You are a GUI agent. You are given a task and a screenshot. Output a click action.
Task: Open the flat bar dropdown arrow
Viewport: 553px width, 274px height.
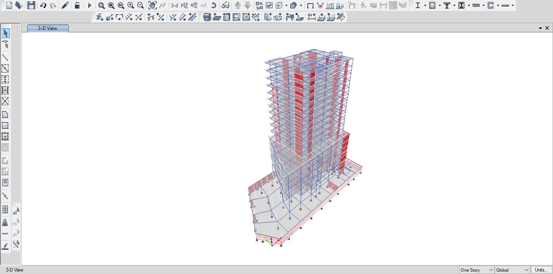tap(513, 6)
